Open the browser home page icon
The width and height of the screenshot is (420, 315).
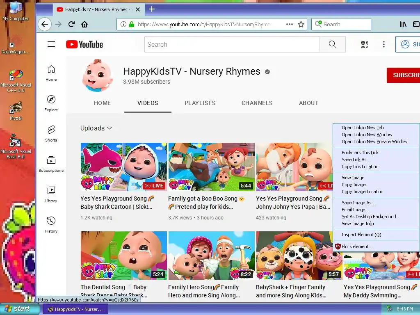tap(84, 24)
